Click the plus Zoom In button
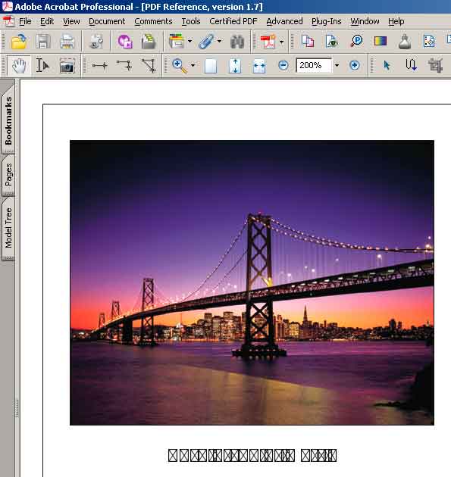The image size is (451, 477). (x=354, y=65)
